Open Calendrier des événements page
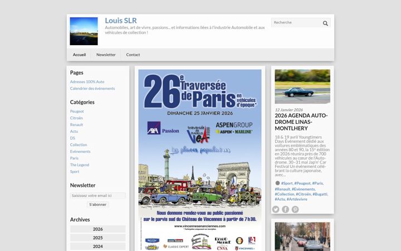 tap(92, 88)
